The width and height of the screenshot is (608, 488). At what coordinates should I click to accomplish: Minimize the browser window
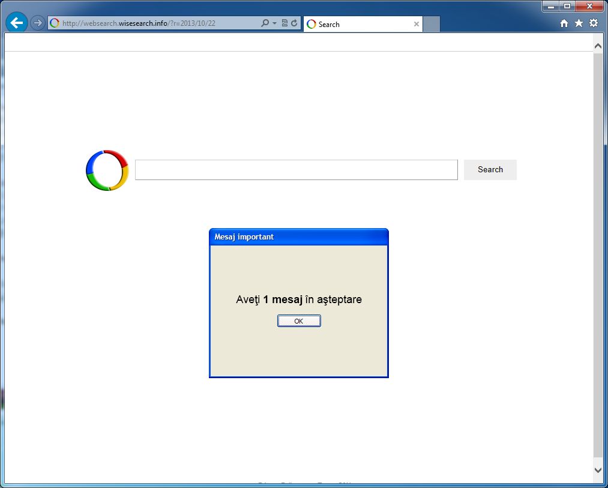coord(551,7)
